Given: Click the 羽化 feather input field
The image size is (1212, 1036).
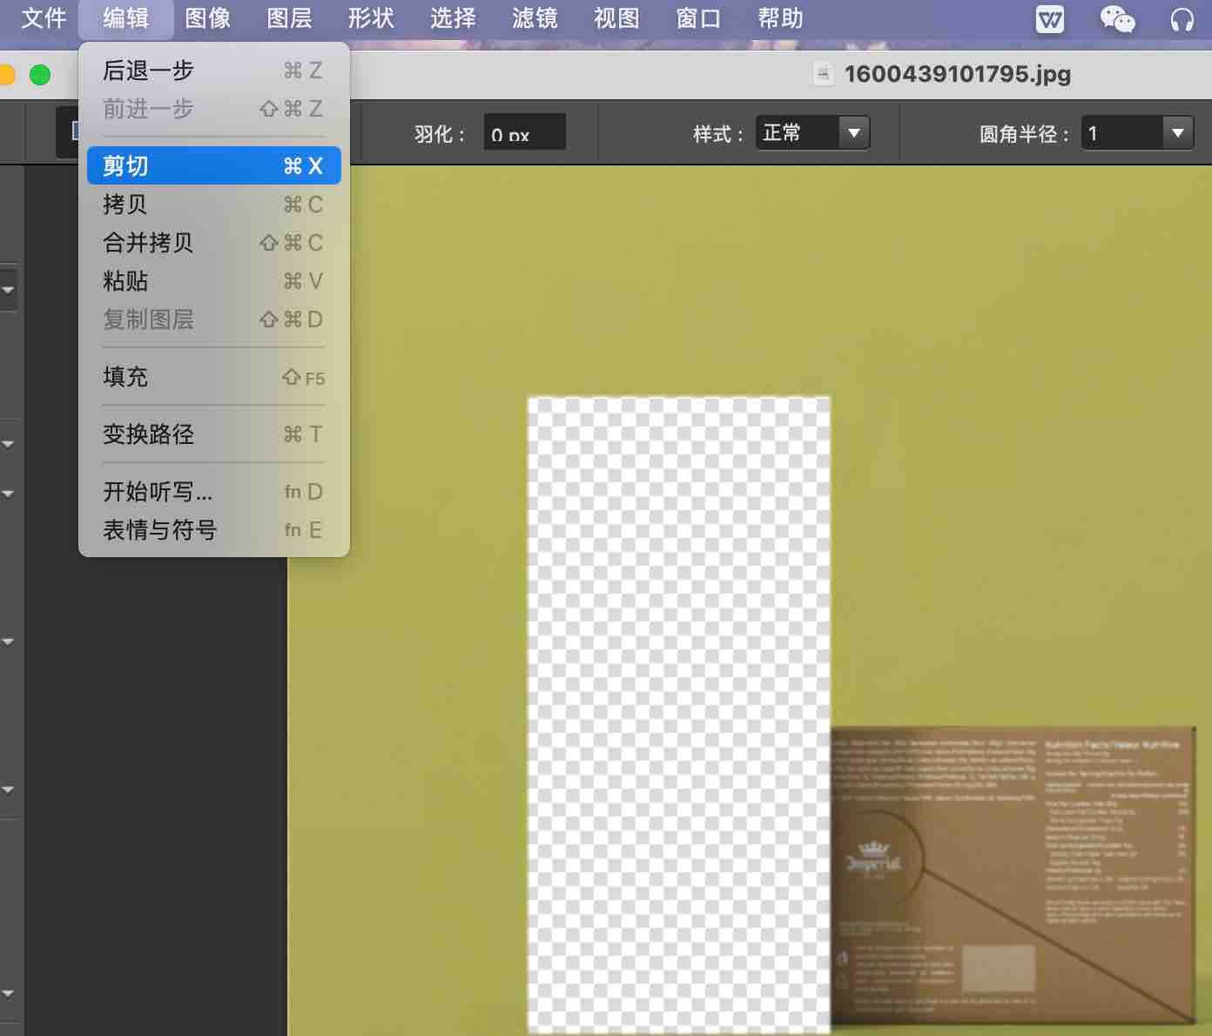Looking at the screenshot, I should (525, 132).
